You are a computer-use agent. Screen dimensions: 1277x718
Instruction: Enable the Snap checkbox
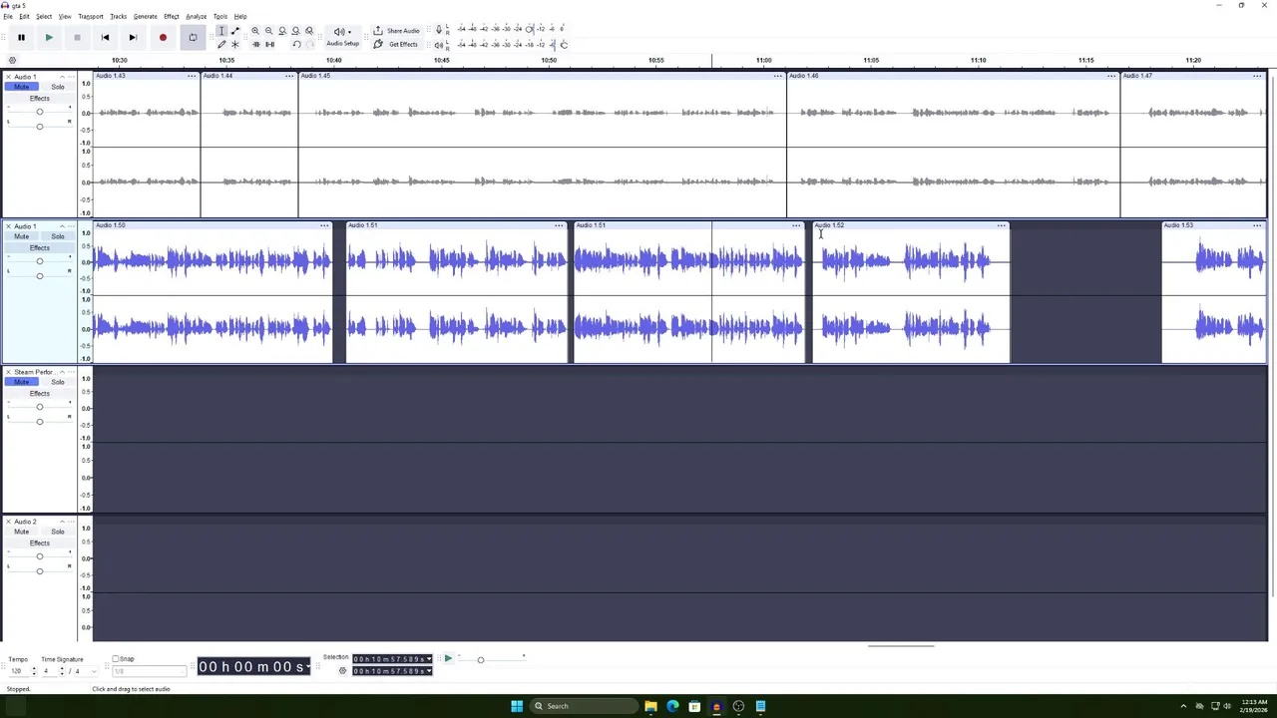[116, 659]
